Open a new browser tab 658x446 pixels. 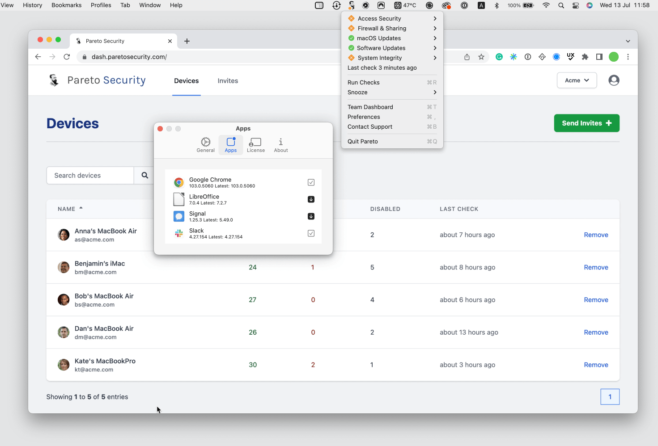point(187,41)
